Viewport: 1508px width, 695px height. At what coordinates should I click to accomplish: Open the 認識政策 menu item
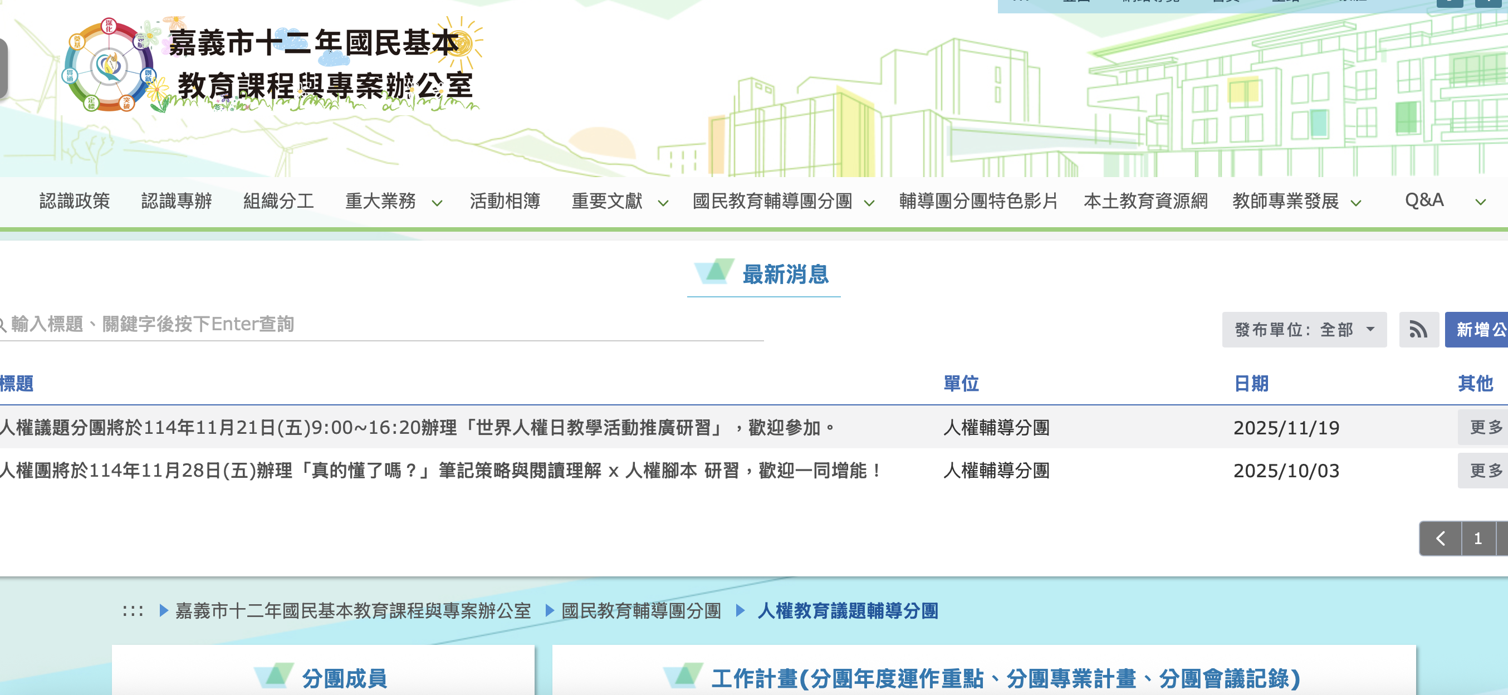pyautogui.click(x=75, y=201)
